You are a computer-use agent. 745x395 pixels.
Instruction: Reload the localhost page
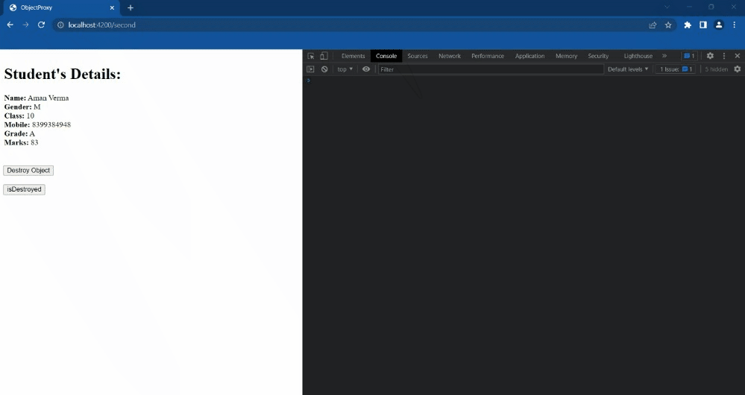click(x=41, y=25)
